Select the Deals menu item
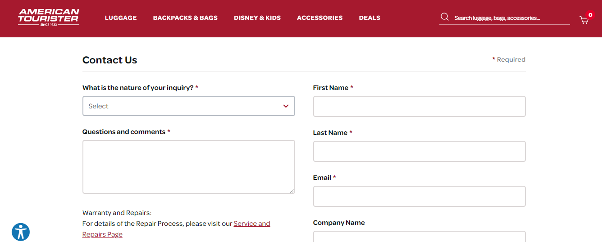This screenshot has width=602, height=242. pos(369,18)
